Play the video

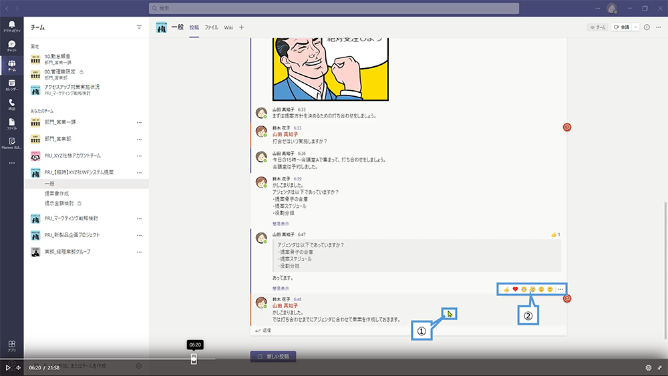click(7, 367)
